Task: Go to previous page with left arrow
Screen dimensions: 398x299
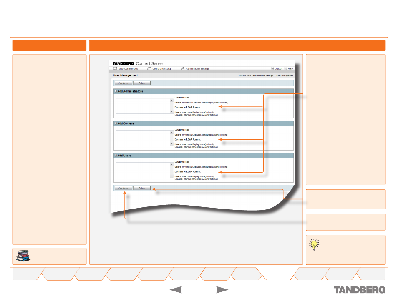Action: (x=176, y=289)
